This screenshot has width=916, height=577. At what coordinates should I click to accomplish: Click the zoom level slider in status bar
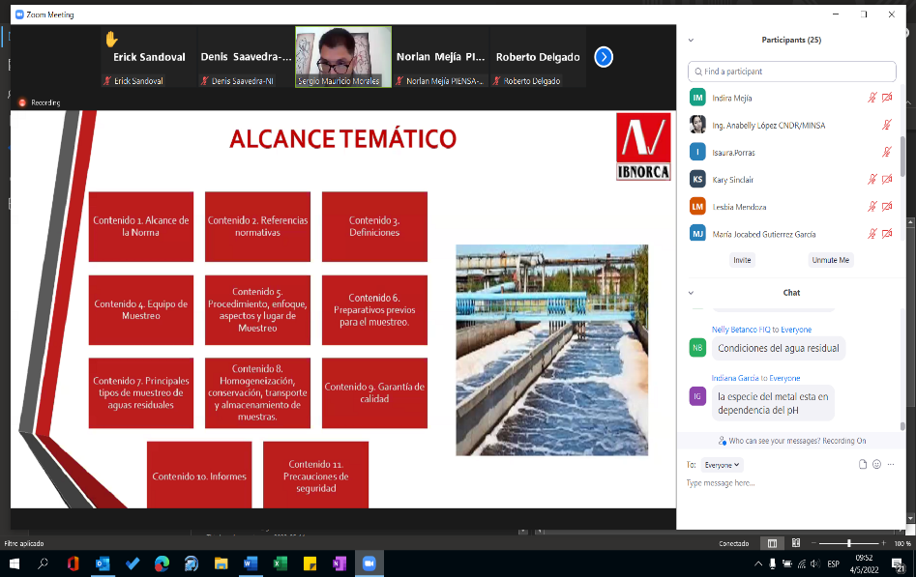coord(849,543)
